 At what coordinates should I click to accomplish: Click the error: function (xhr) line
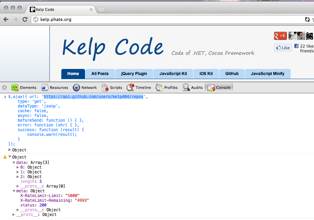(x=48, y=125)
